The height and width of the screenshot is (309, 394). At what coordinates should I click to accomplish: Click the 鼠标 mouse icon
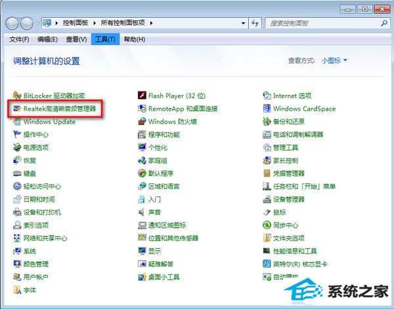coord(267,212)
